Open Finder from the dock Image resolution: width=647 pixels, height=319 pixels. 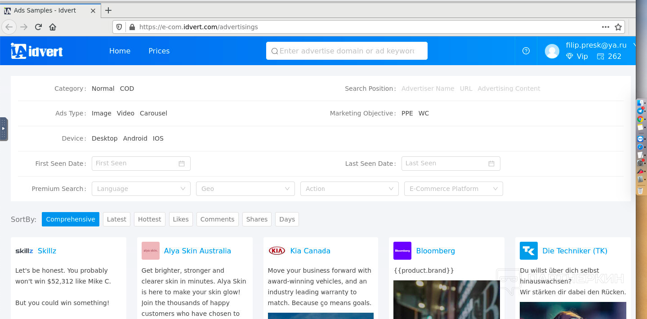click(x=640, y=103)
